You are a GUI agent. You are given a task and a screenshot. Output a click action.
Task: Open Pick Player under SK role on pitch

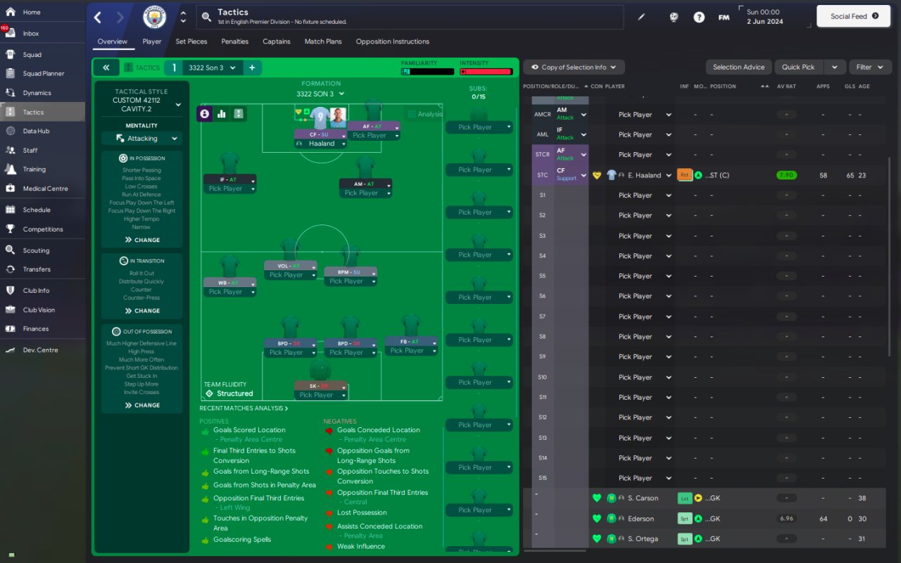[x=320, y=395]
